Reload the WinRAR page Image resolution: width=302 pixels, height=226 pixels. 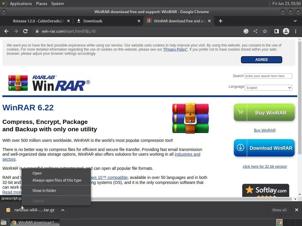pos(25,31)
